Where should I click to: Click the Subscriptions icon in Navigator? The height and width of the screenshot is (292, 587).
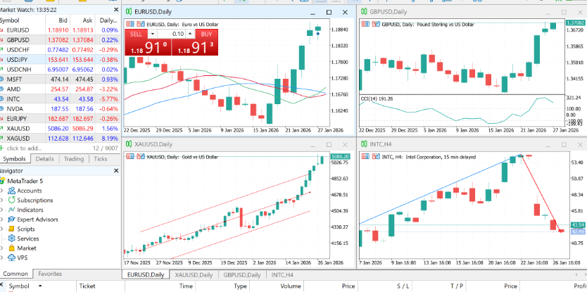coord(11,201)
